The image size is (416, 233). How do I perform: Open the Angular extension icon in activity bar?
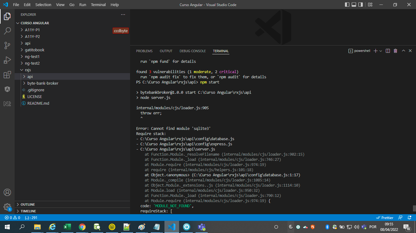pos(7,89)
